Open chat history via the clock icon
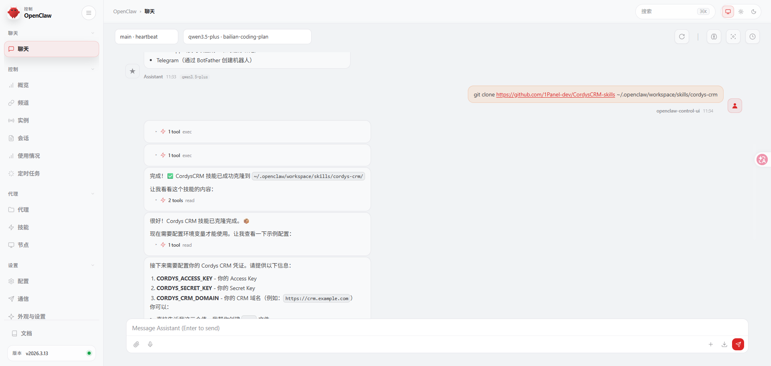The height and width of the screenshot is (366, 771). [753, 37]
